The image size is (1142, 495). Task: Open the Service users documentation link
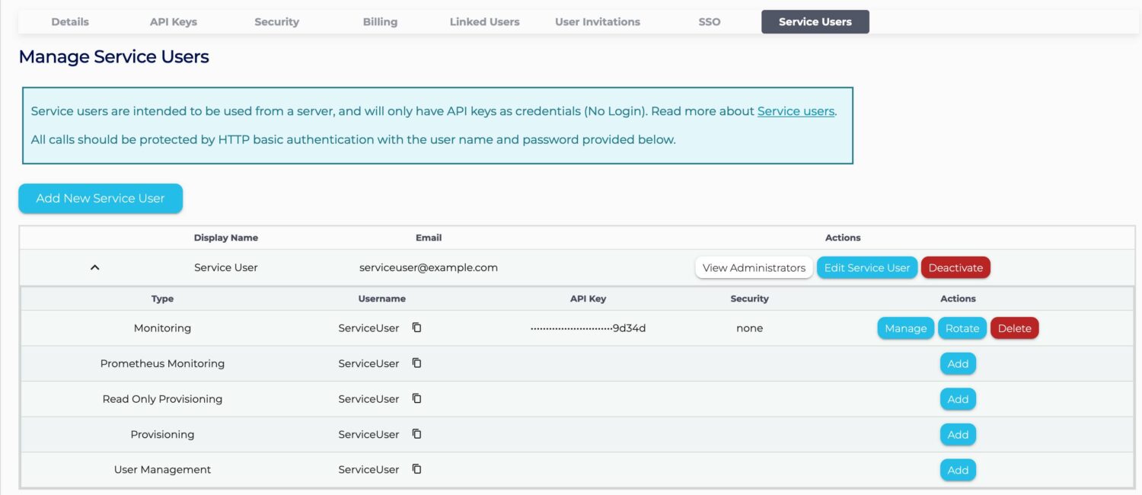[796, 111]
